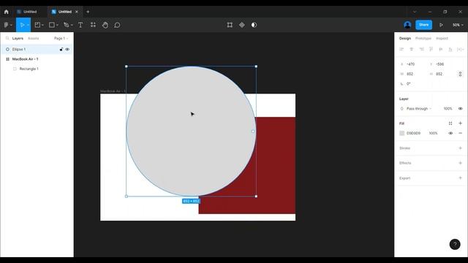This screenshot has height=263, width=468.
Task: Select the Comment tool
Action: coord(117,25)
